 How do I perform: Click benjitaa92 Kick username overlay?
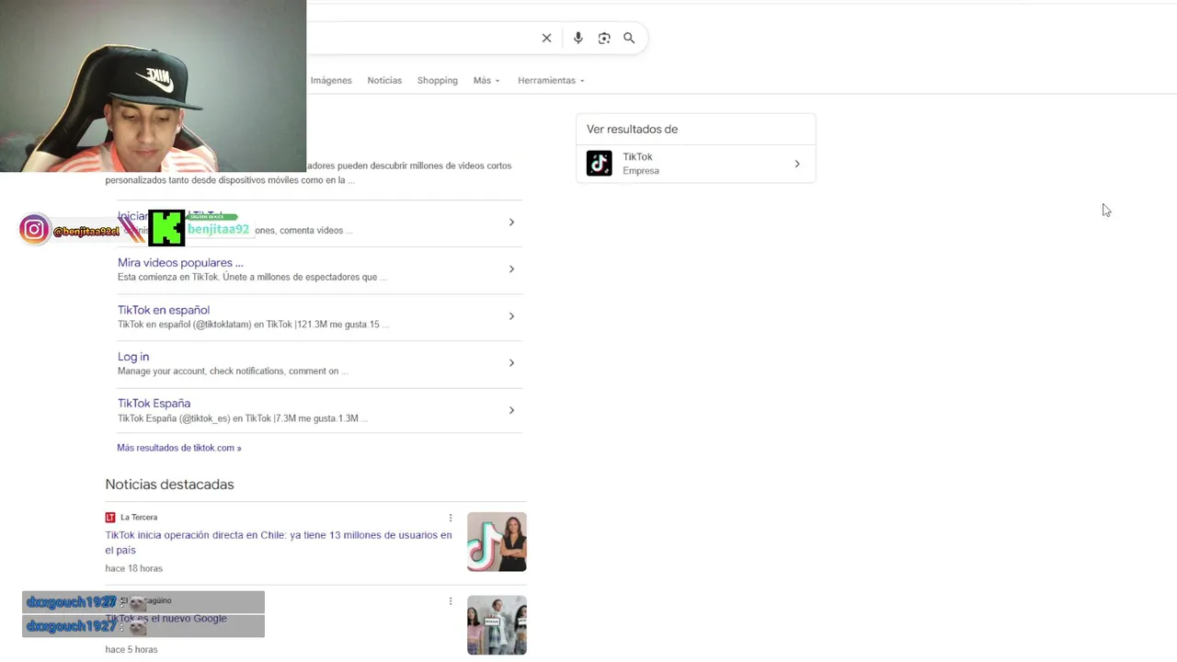coord(218,229)
